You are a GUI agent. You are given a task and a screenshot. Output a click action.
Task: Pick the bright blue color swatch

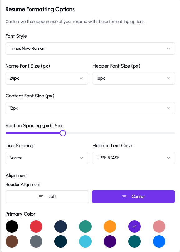tap(159, 241)
